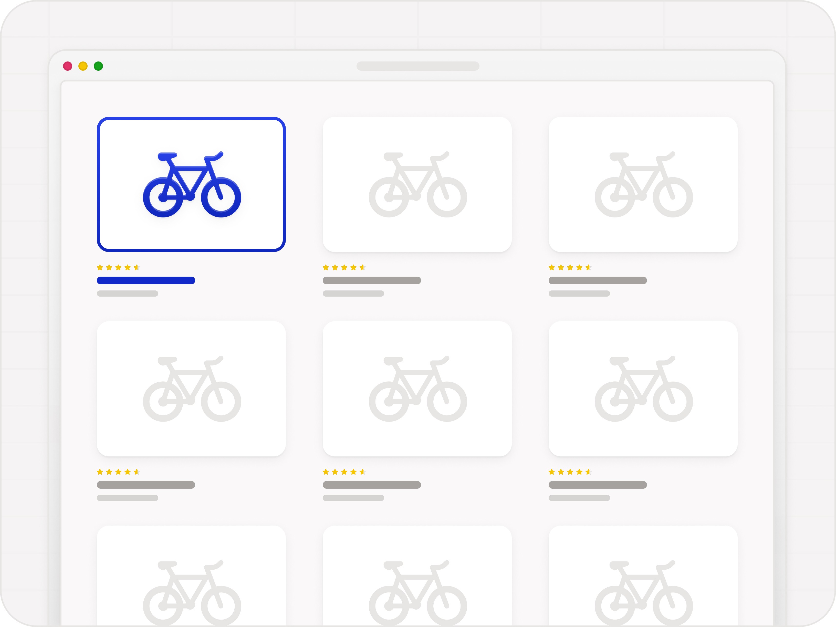Open the selected product's blue title link

tap(145, 280)
